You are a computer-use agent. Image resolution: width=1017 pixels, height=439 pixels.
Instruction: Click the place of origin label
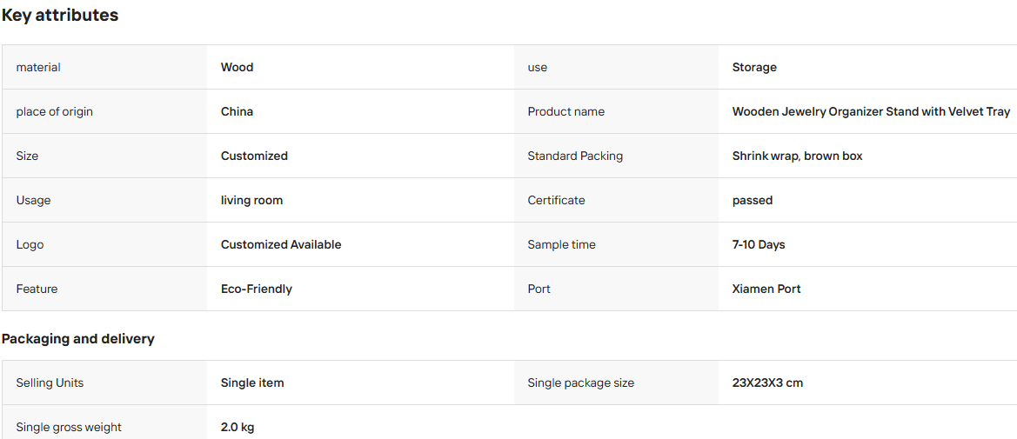tap(55, 111)
